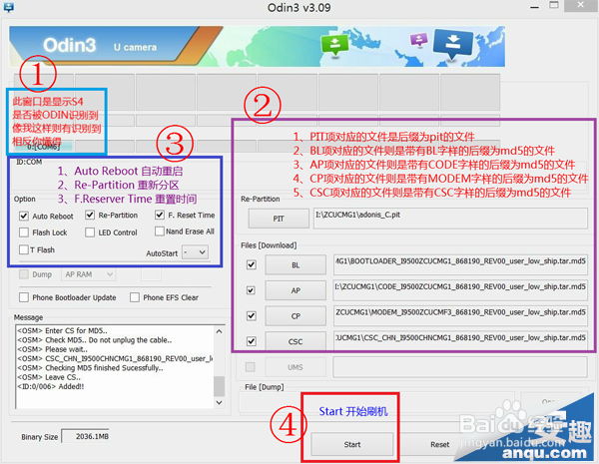
Task: Click the AP button to choose firmware
Action: pyautogui.click(x=296, y=290)
